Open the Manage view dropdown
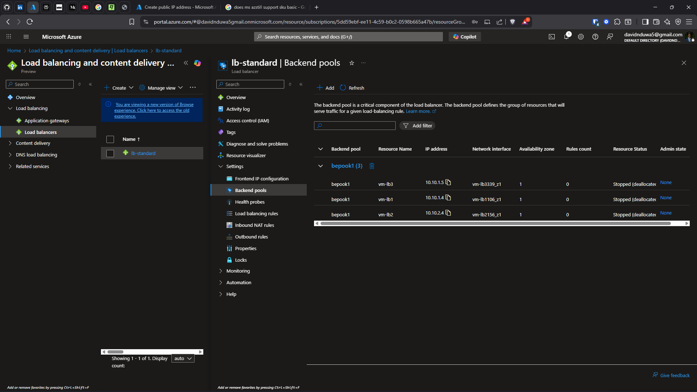 (x=161, y=88)
